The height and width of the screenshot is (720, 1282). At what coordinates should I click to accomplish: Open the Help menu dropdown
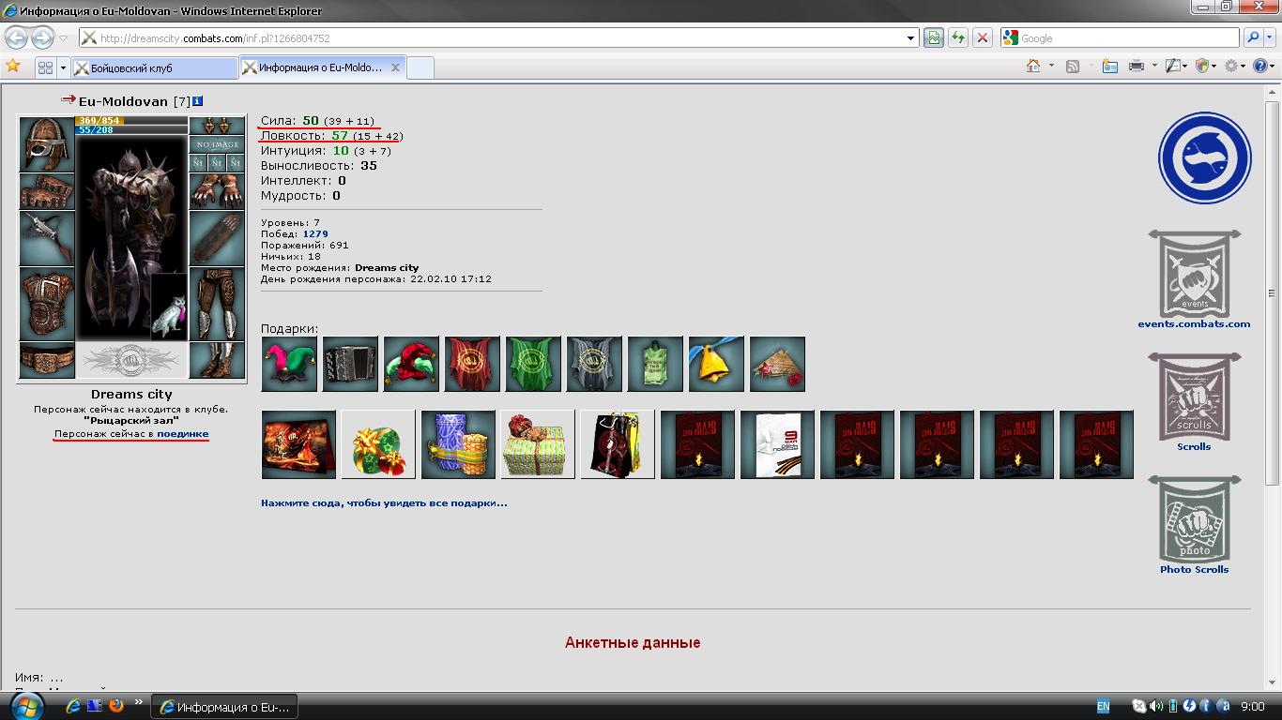point(1264,66)
